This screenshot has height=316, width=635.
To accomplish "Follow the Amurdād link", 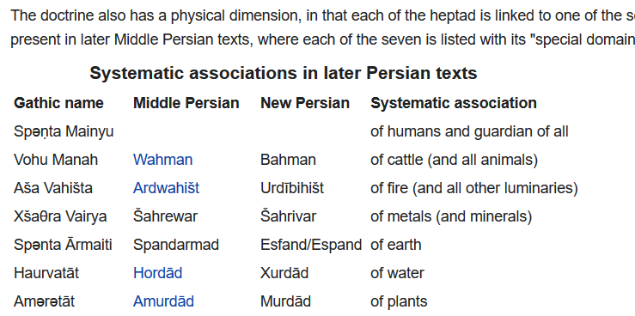I will pyautogui.click(x=163, y=301).
